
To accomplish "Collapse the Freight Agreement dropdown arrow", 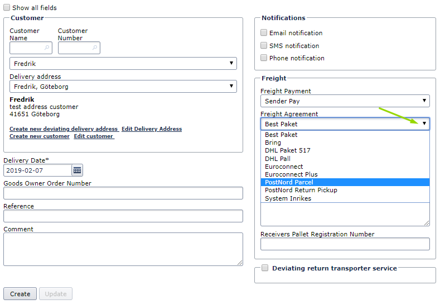I will [x=424, y=124].
